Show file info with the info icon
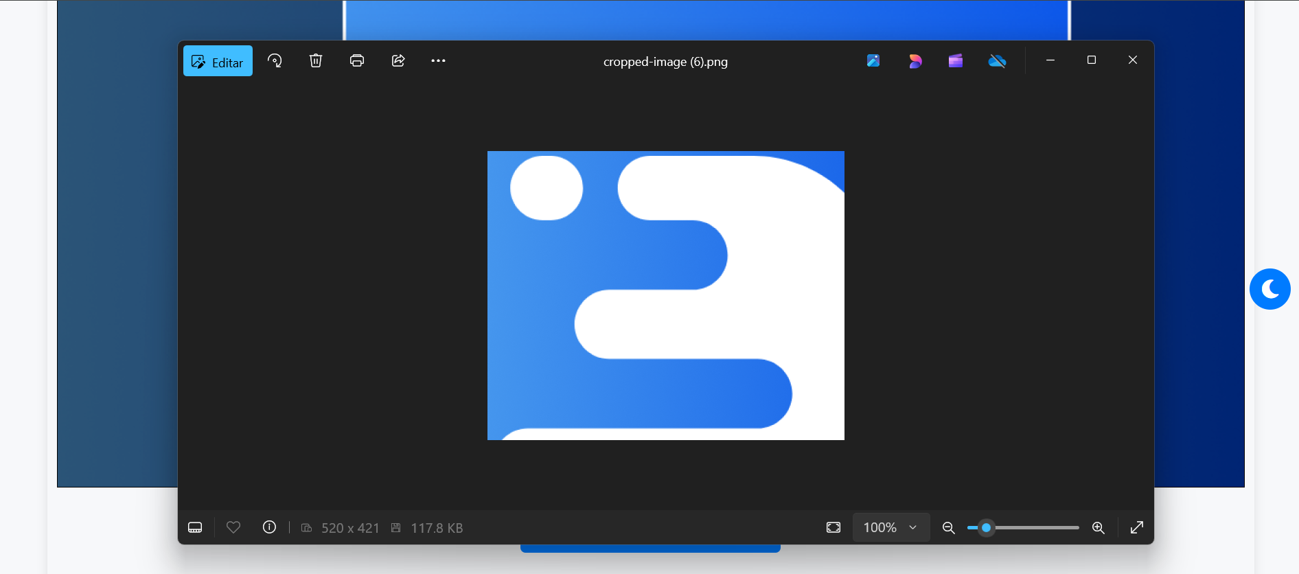 (x=269, y=527)
